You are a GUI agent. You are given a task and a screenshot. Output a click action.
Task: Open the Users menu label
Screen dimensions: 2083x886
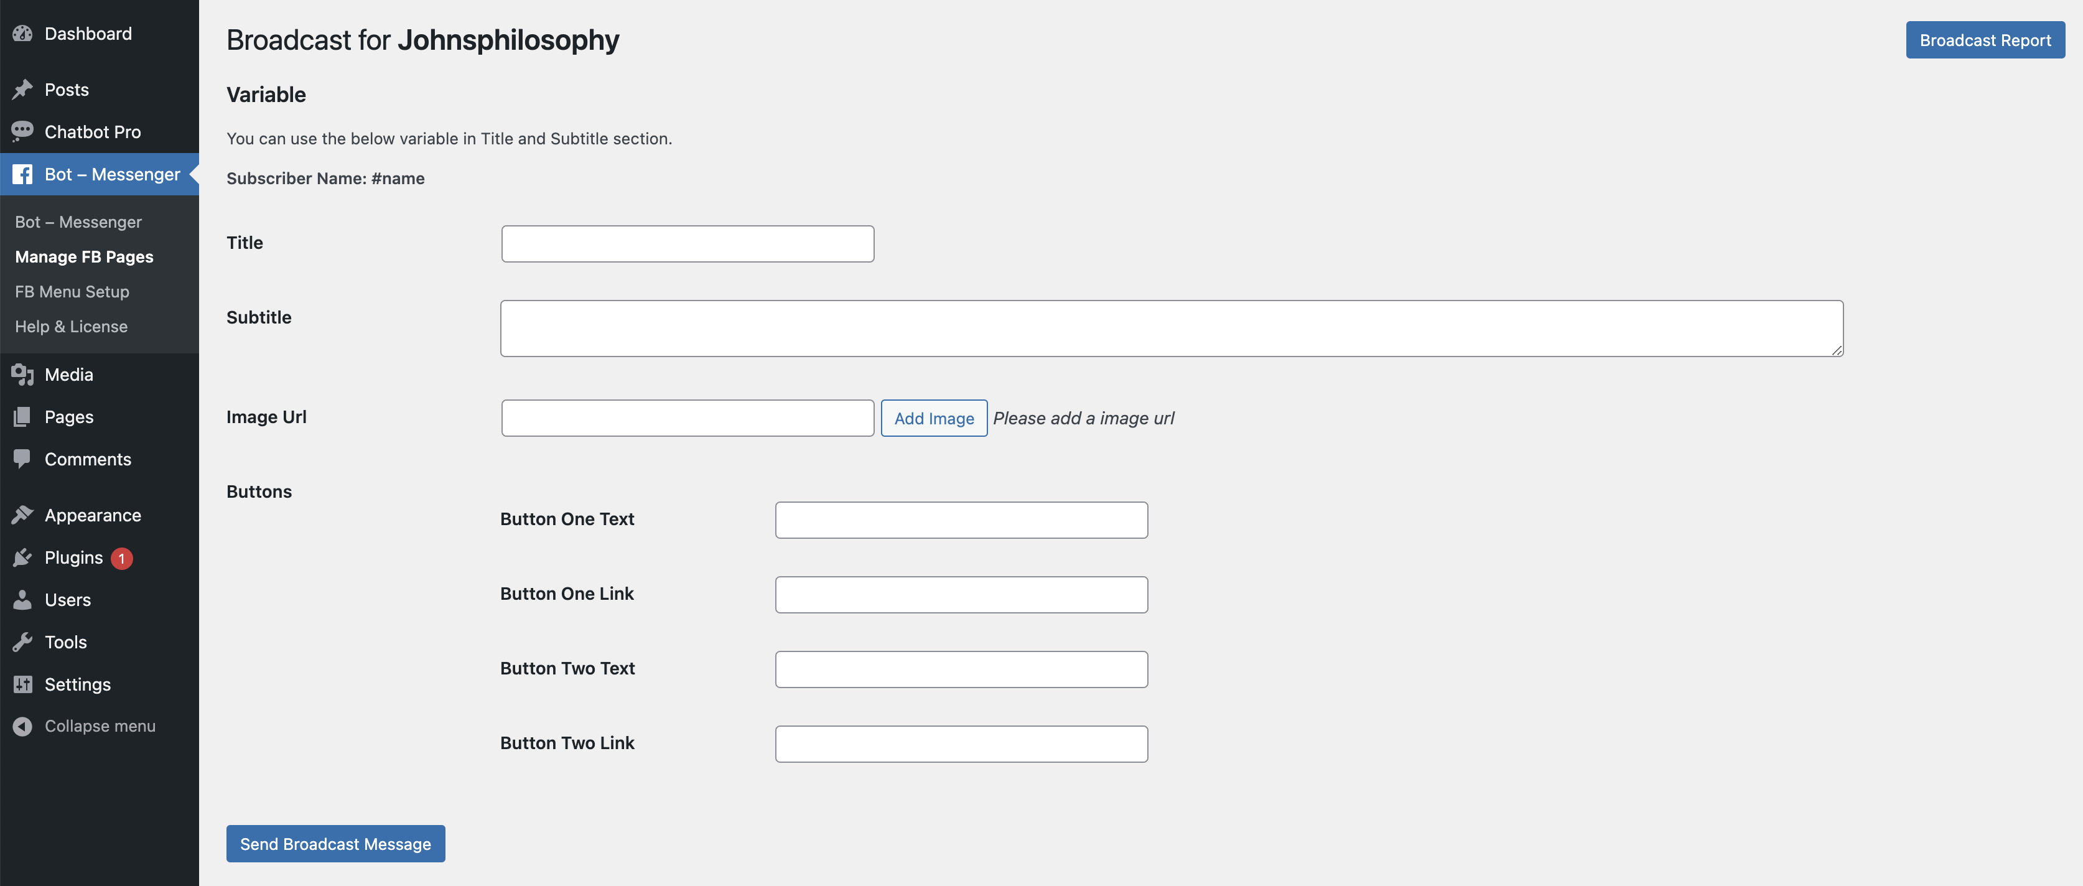(67, 599)
